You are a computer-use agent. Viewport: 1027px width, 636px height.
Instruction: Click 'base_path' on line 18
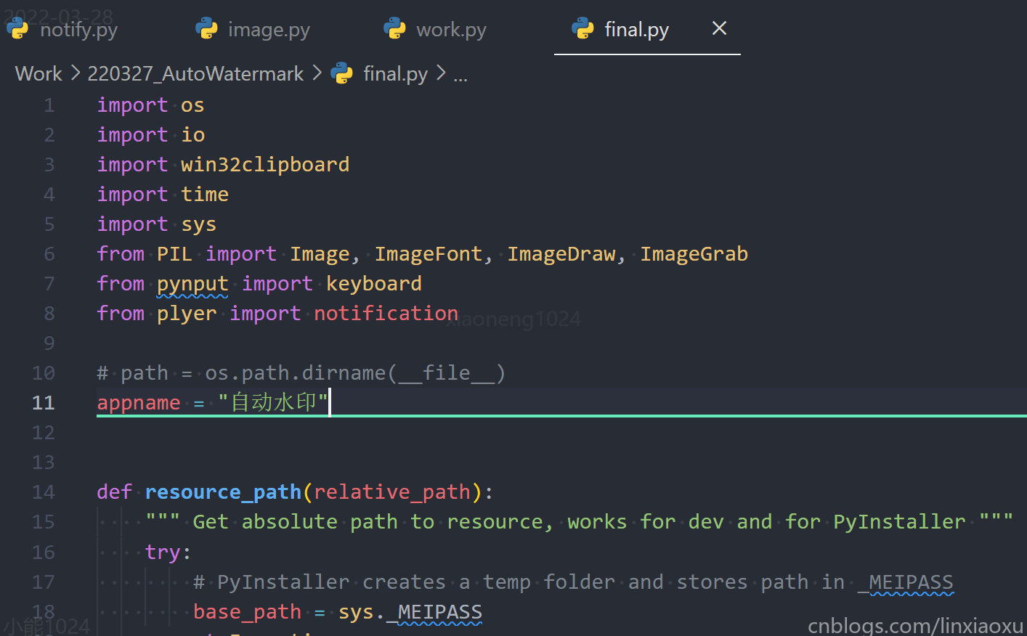[247, 612]
